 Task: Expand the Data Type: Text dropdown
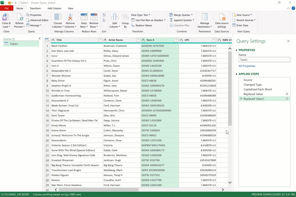[140, 15]
